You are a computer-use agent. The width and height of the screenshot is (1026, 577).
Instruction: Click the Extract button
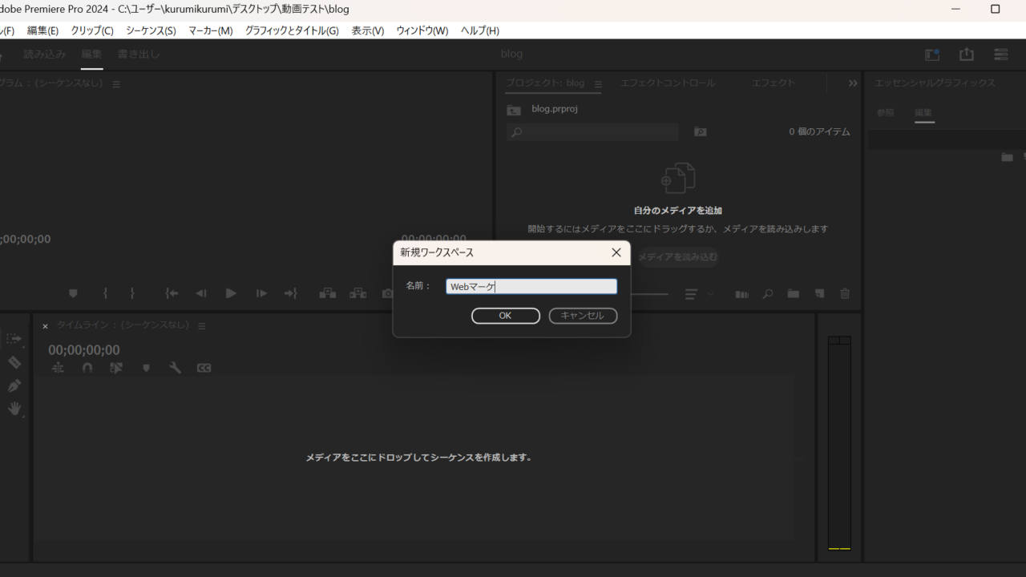[x=357, y=294]
